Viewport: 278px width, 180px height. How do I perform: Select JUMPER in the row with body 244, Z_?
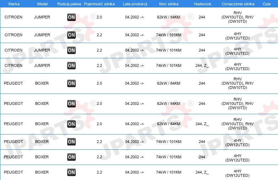pos(42,65)
